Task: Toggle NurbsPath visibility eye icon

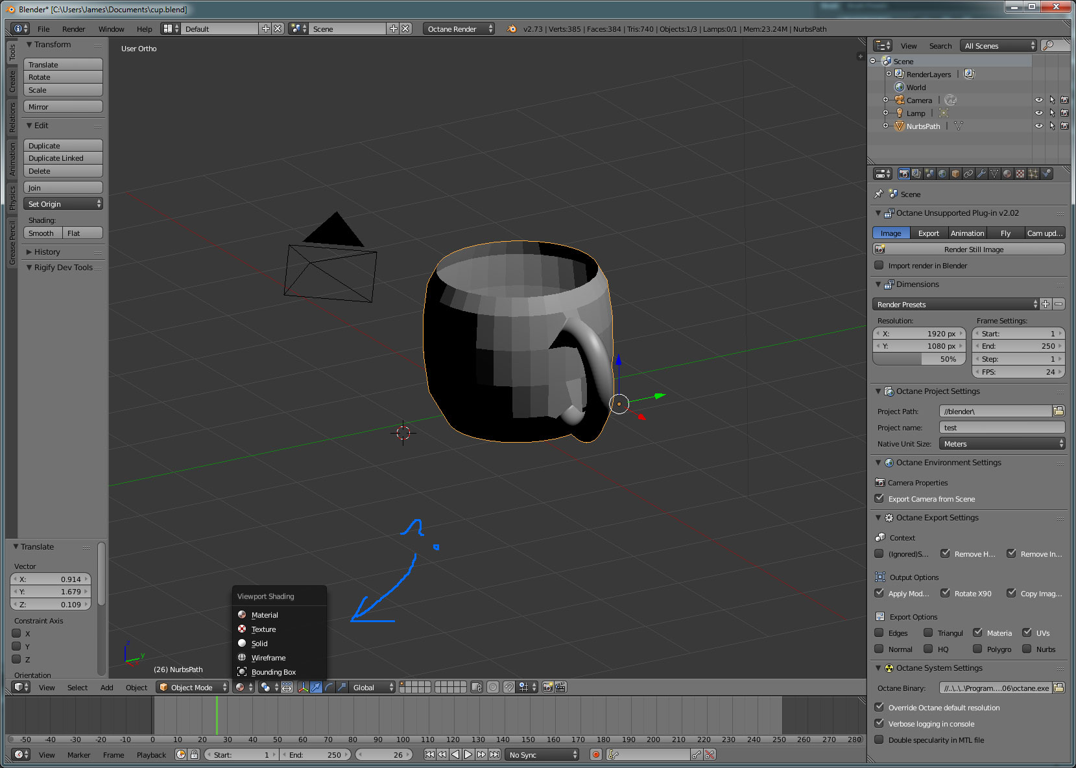Action: (x=1039, y=126)
